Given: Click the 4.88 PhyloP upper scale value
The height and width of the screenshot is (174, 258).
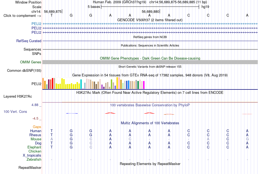Looking at the screenshot, I should point(35,105).
